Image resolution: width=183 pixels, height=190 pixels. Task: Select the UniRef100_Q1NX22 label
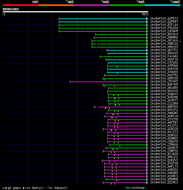pyautogui.click(x=164, y=135)
